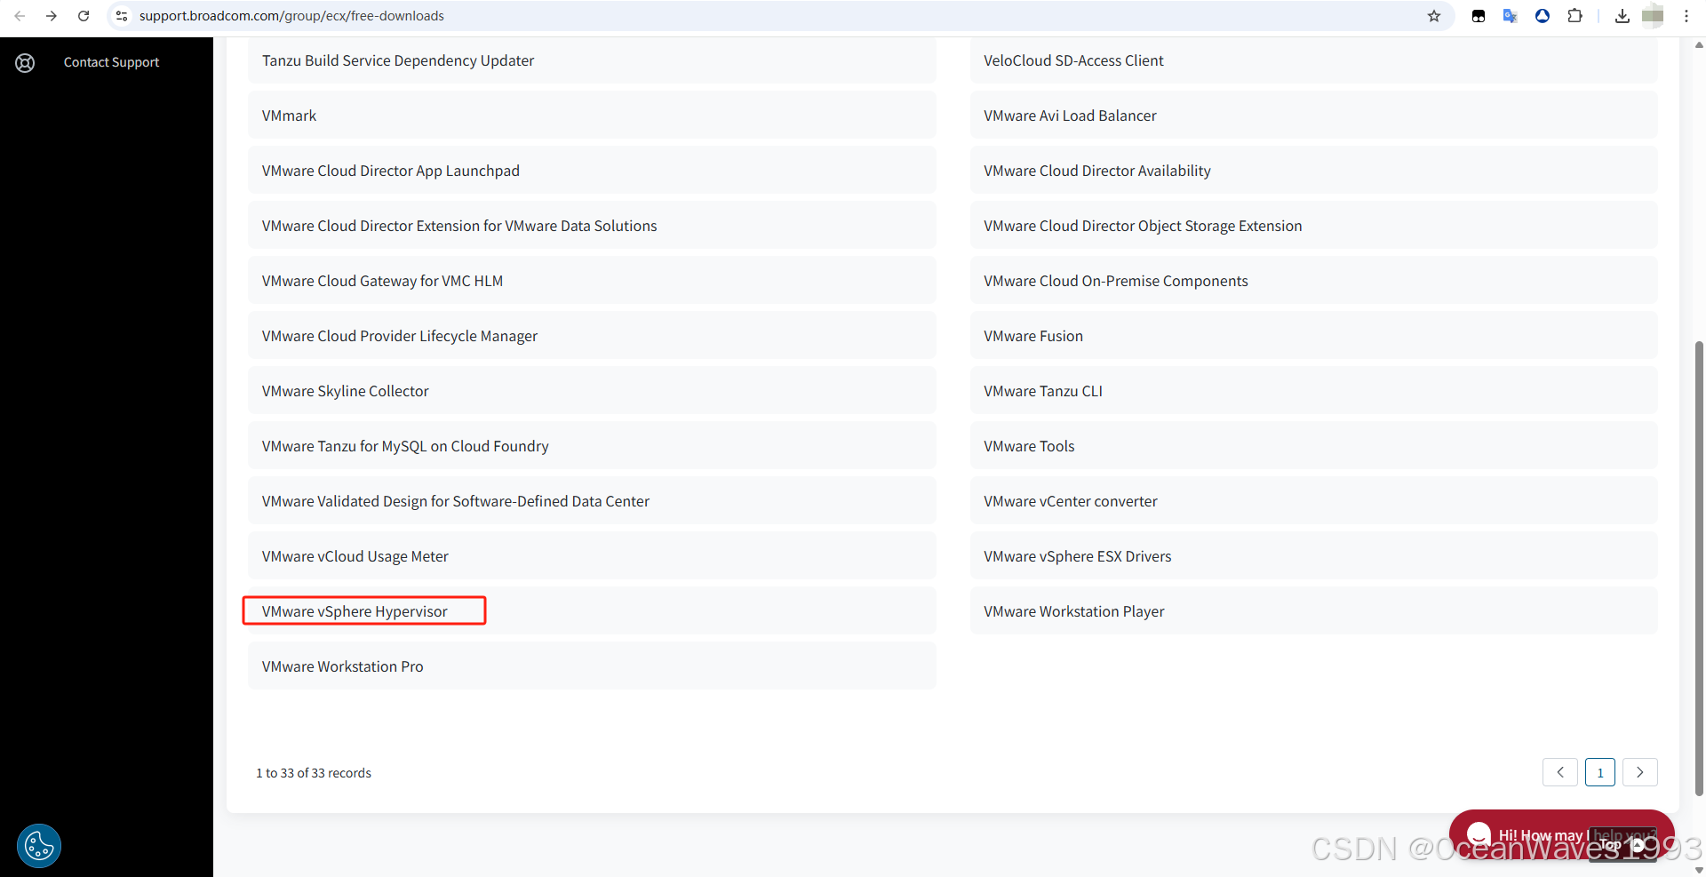
Task: Open Contact Support in sidebar
Action: (x=111, y=62)
